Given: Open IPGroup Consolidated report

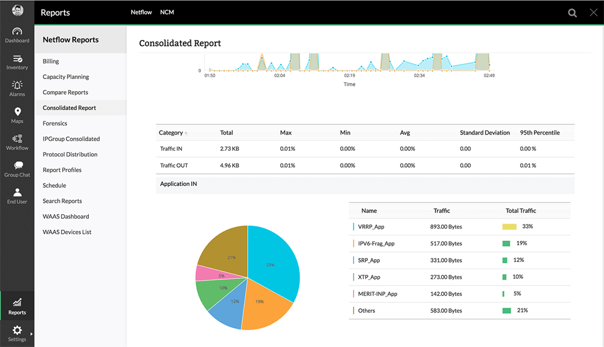Looking at the screenshot, I should [71, 139].
